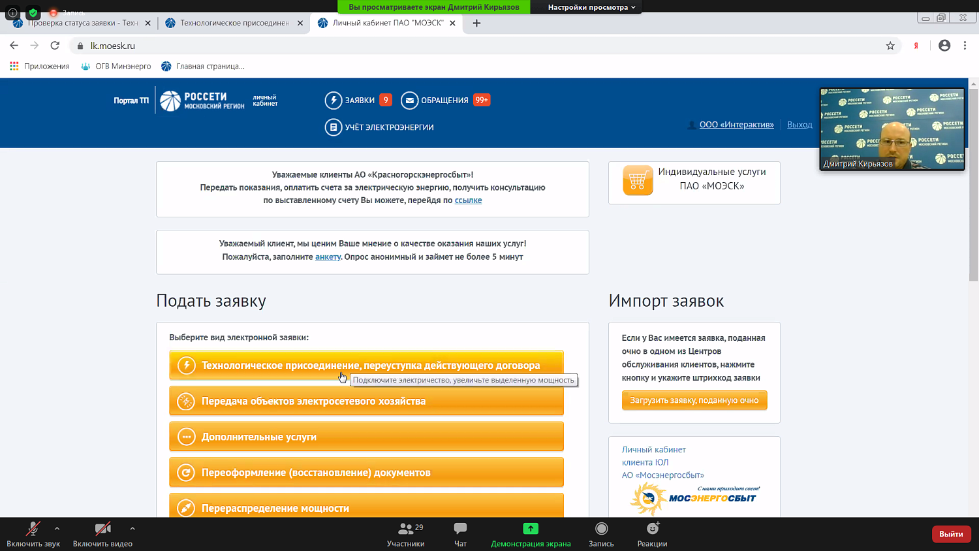The image size is (979, 551).
Task: Click Заявки notification badge 9
Action: coord(386,100)
